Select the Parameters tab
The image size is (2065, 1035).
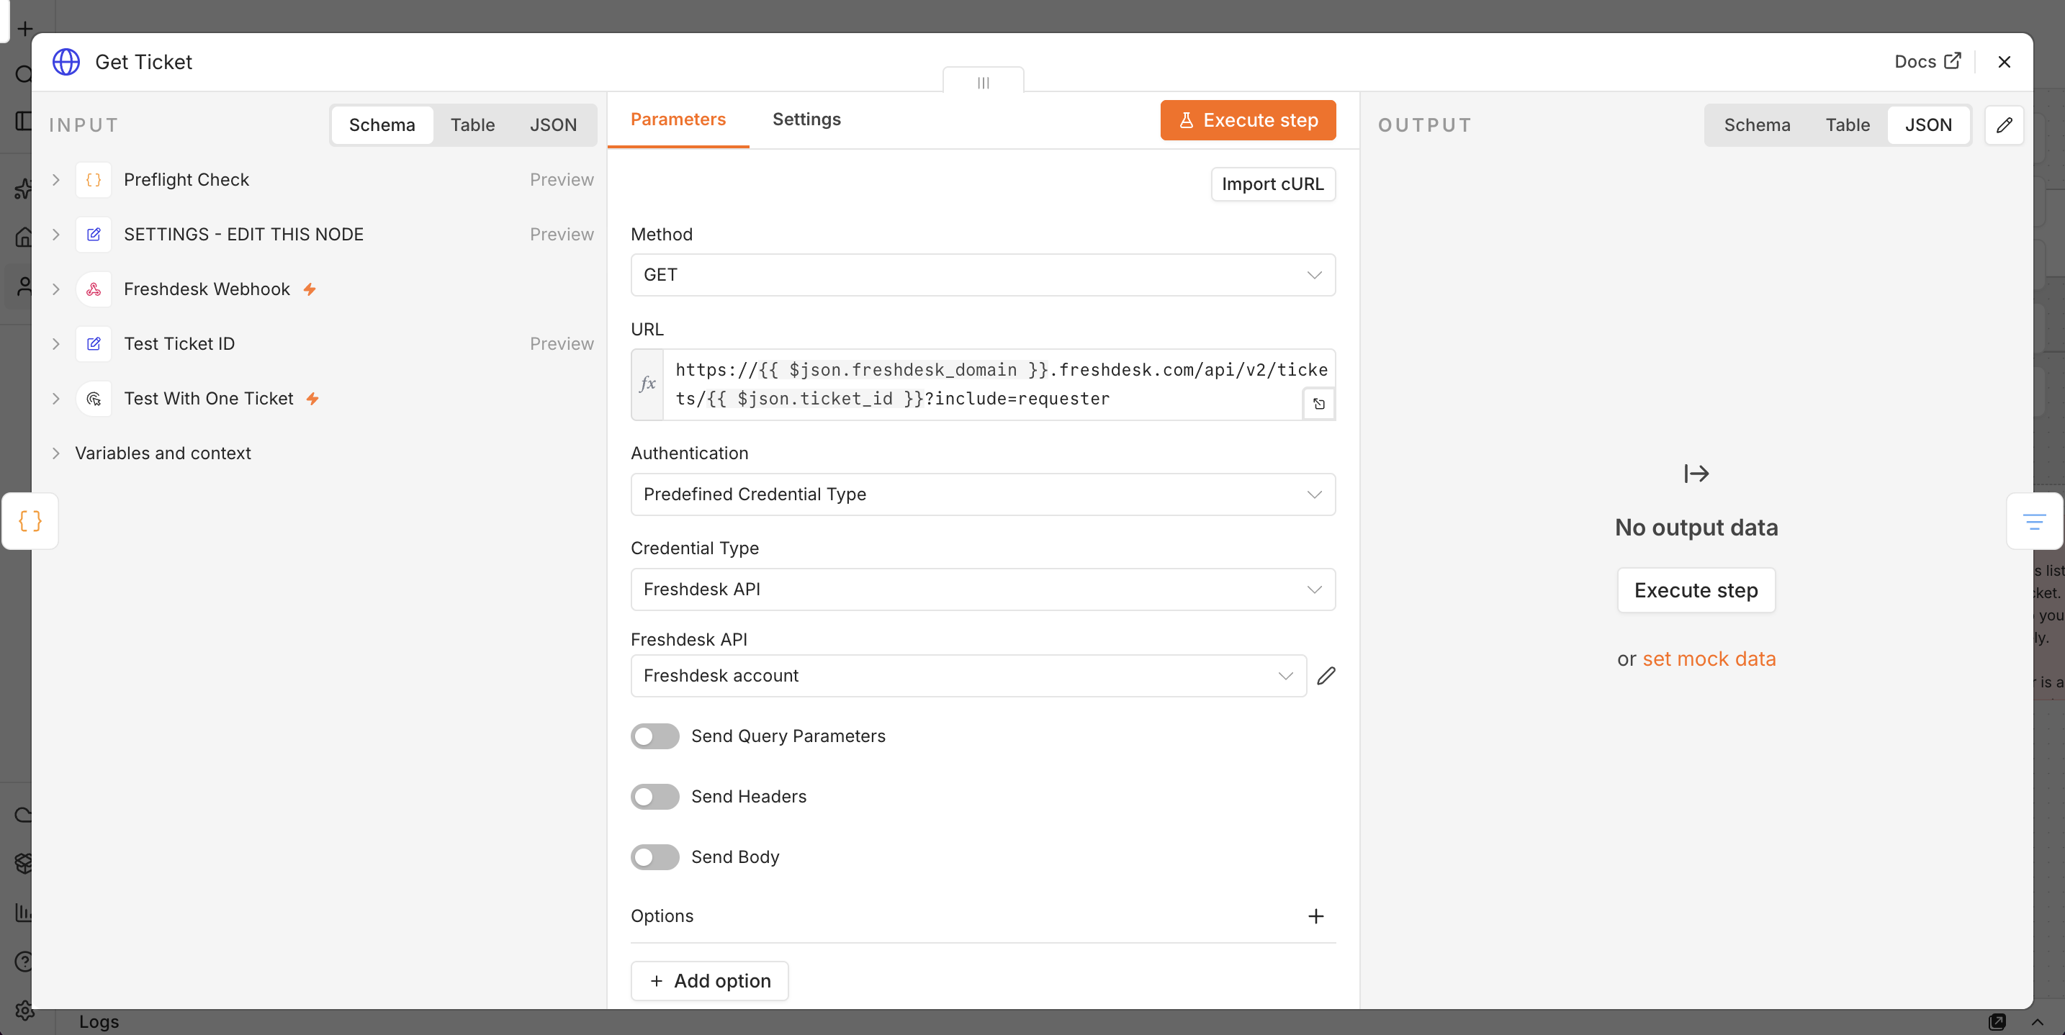coord(678,119)
